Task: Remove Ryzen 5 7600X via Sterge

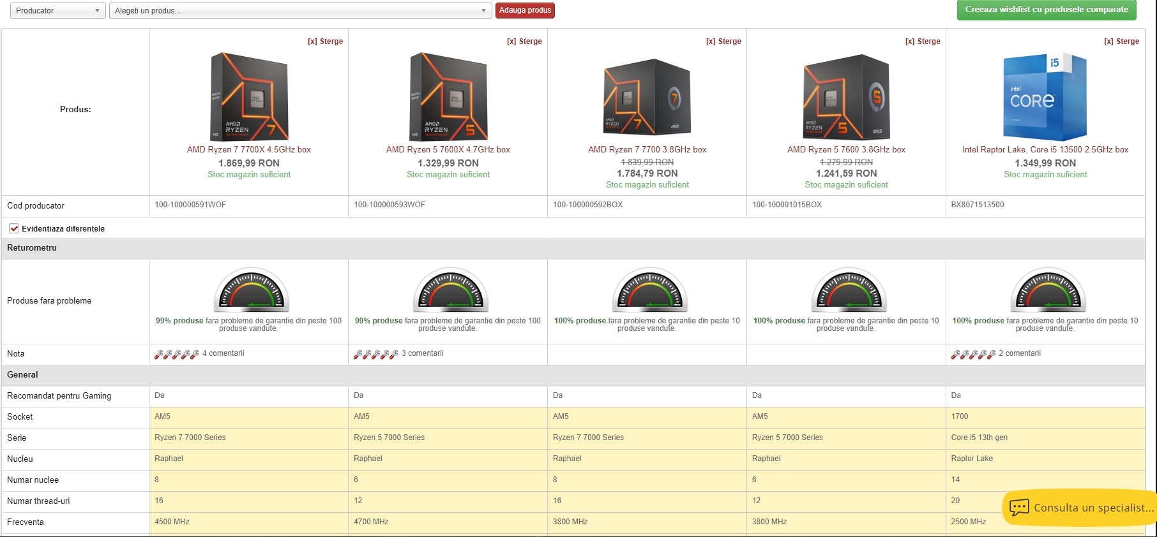Action: tap(524, 41)
